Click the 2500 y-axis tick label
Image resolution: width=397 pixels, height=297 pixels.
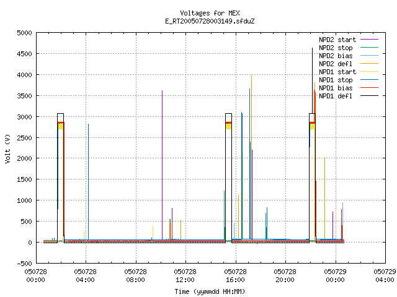[25, 137]
